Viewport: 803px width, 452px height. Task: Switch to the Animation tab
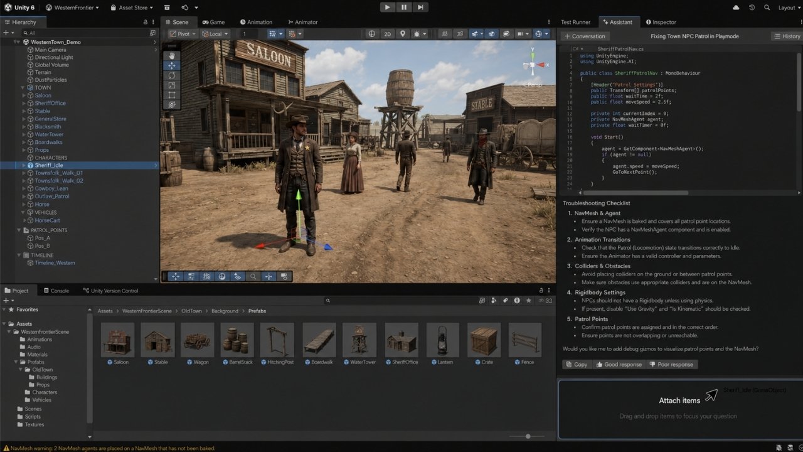[x=256, y=22]
